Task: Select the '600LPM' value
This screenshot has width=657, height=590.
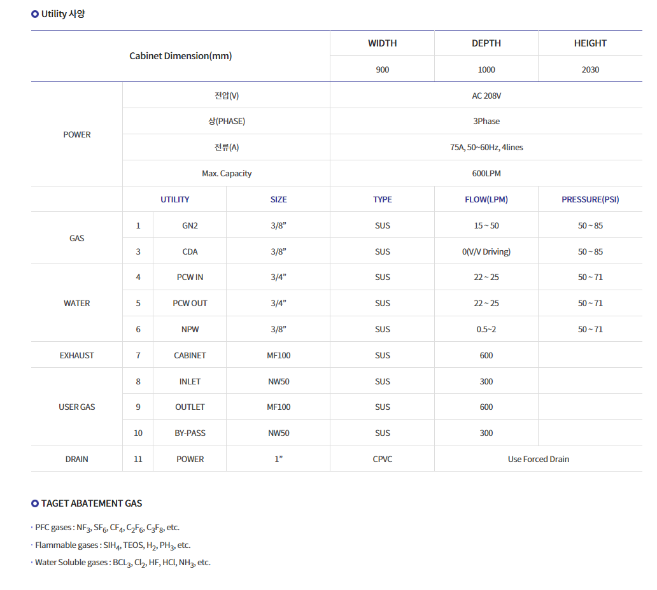Action: (486, 173)
